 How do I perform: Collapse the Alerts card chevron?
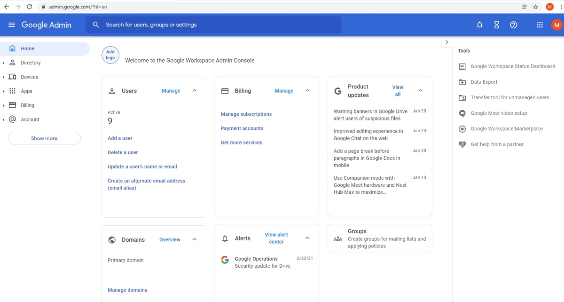click(307, 238)
